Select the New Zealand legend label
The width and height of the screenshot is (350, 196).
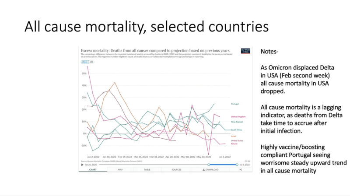(237, 122)
